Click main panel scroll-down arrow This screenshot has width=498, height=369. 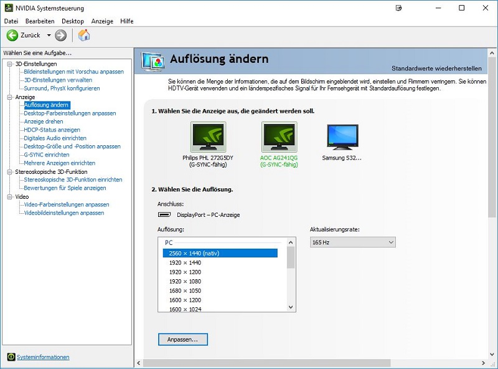point(492,354)
